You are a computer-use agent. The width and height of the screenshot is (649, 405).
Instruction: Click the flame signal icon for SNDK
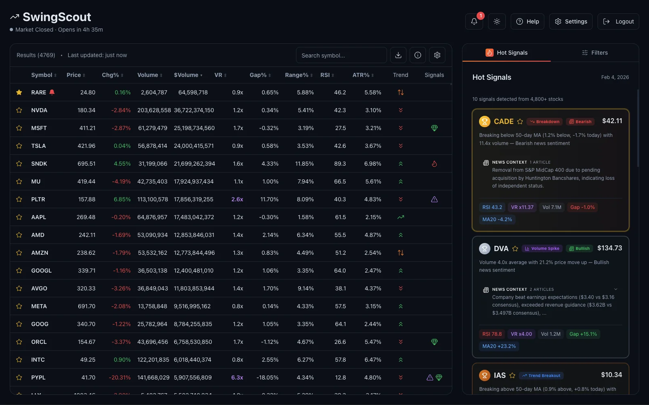(x=434, y=164)
